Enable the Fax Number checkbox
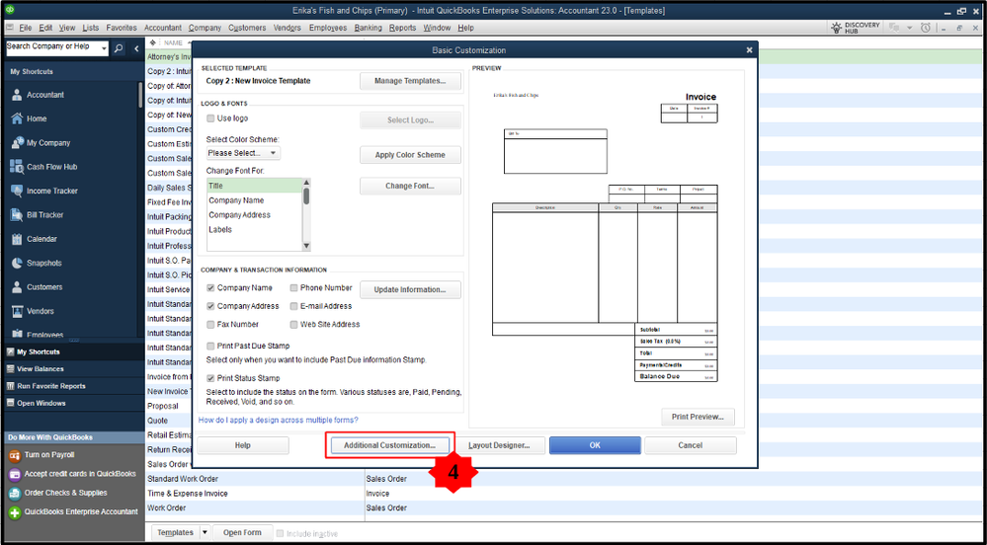 click(x=210, y=324)
